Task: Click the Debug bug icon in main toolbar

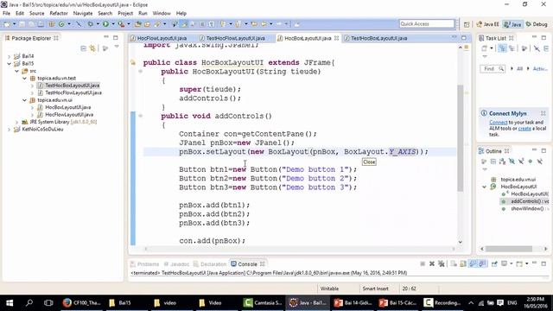Action: (91, 24)
